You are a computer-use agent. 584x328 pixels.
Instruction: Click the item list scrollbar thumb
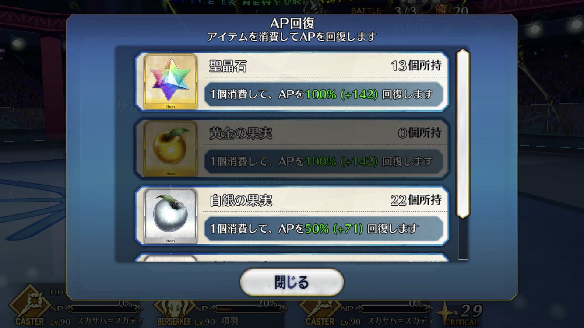[463, 133]
